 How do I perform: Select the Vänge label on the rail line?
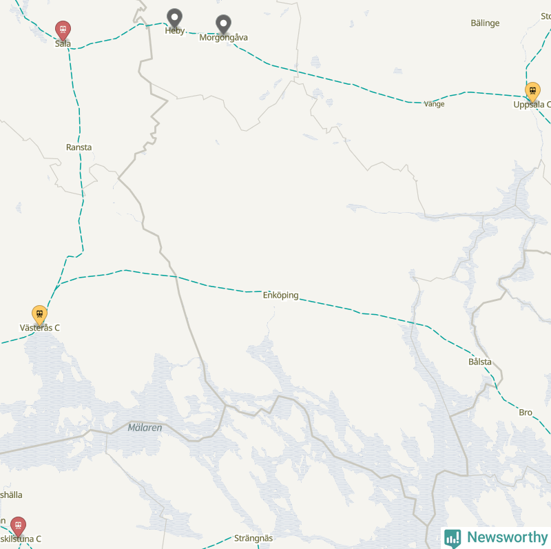[x=434, y=104]
